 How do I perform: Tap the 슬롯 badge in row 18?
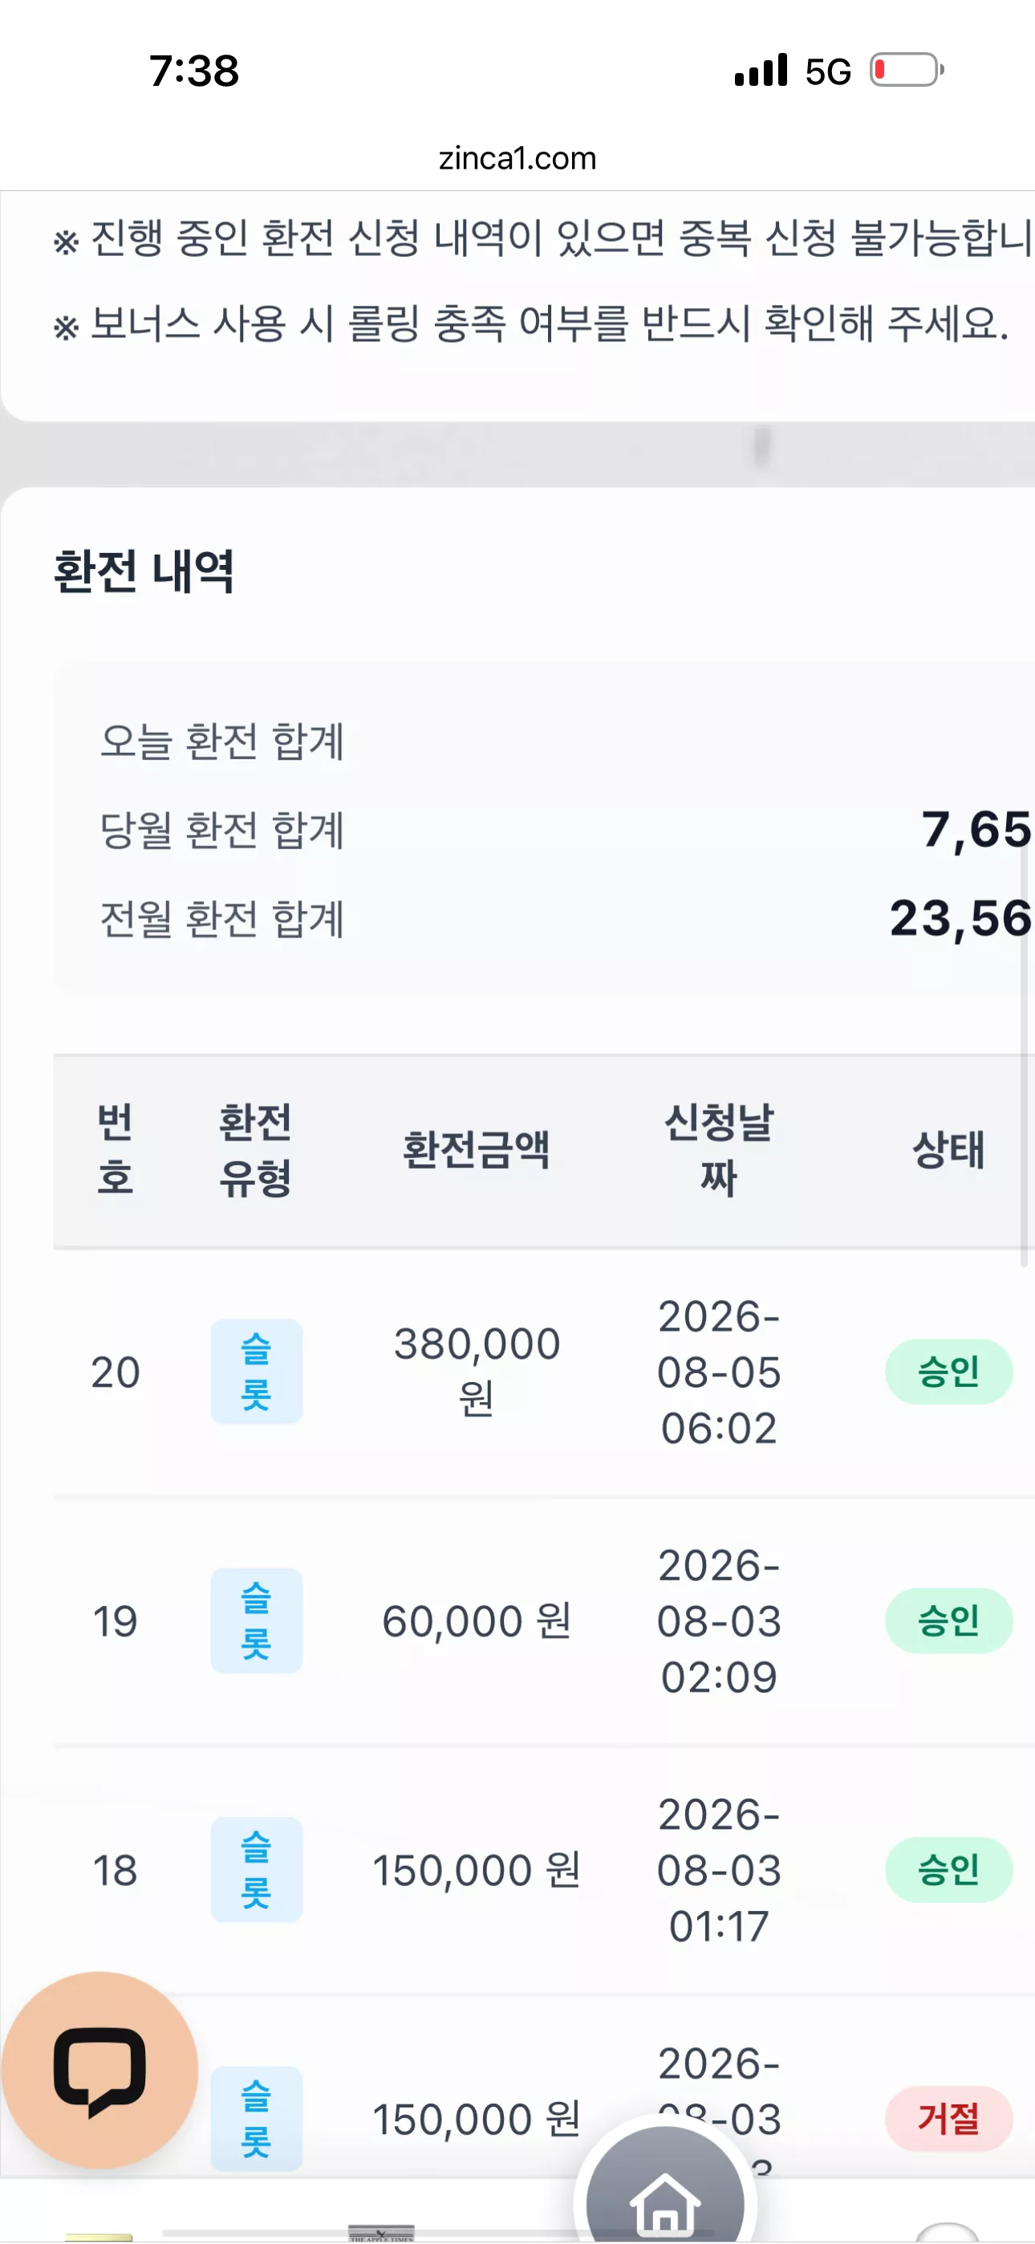256,1869
